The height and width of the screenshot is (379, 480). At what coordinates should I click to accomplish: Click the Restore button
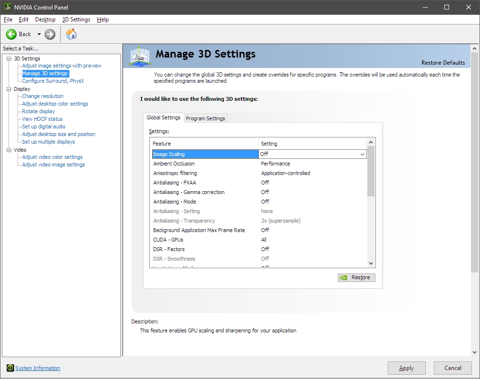pos(356,278)
